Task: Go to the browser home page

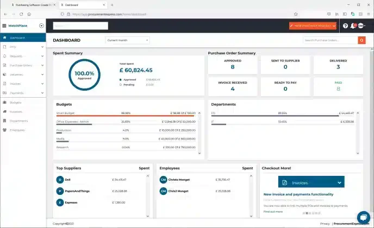Action: (29, 14)
